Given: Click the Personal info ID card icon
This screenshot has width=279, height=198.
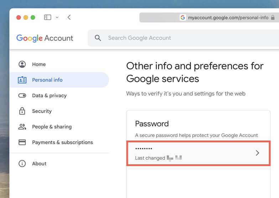Looking at the screenshot, I should (x=22, y=80).
